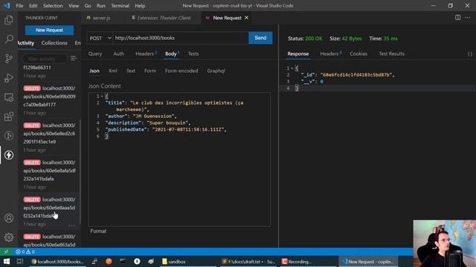This screenshot has height=267, width=476.
Task: Open the Windows Start menu
Action: [x=7, y=262]
